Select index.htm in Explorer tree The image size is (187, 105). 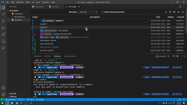click(x=18, y=14)
